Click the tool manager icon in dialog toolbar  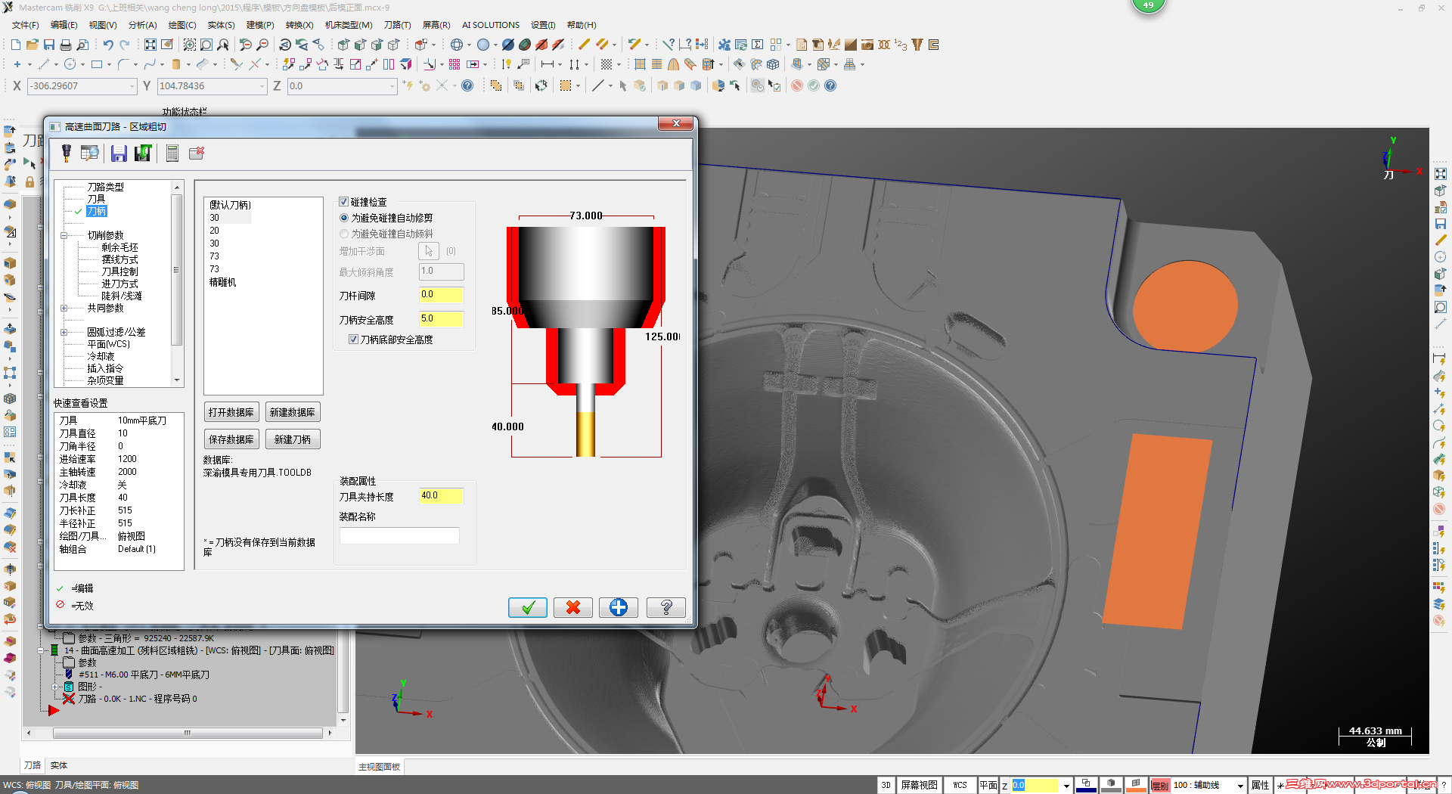point(67,154)
